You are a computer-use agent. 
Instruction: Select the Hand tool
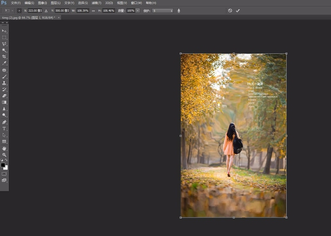coord(4,148)
